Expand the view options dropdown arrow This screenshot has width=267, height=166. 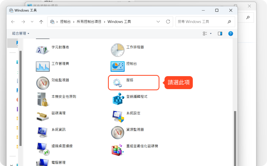(210, 33)
